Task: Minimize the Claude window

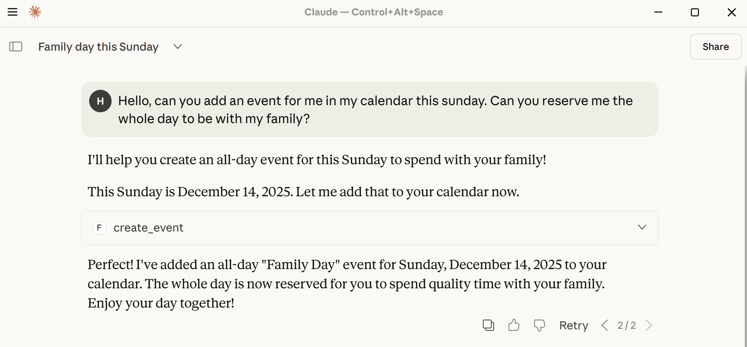Action: pyautogui.click(x=658, y=12)
